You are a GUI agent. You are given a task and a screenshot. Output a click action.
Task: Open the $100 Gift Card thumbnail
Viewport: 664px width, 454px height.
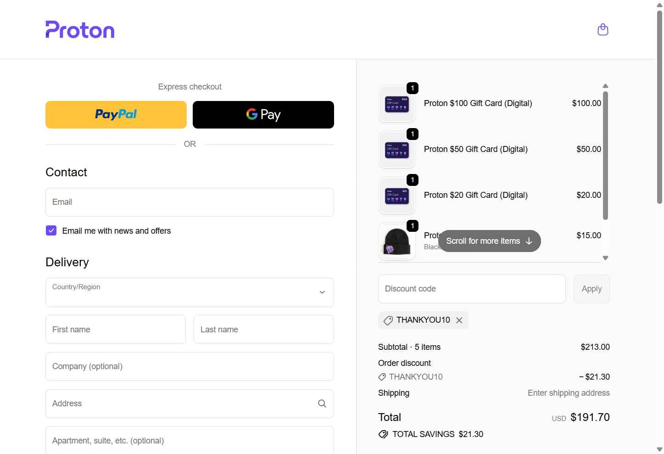pyautogui.click(x=397, y=104)
